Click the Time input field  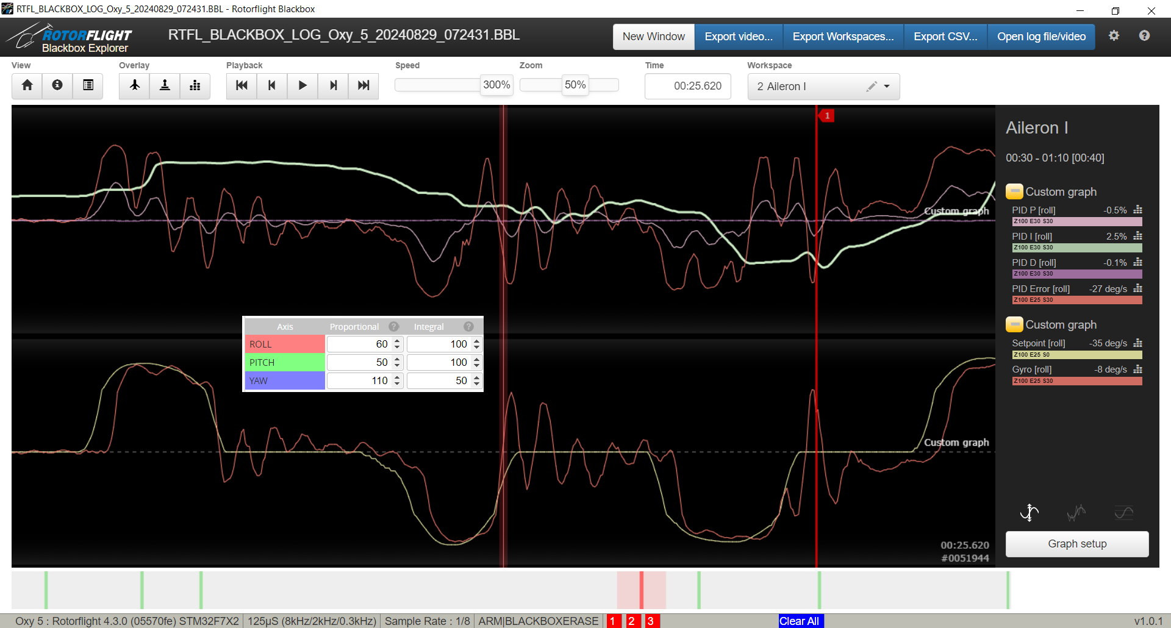pos(687,86)
